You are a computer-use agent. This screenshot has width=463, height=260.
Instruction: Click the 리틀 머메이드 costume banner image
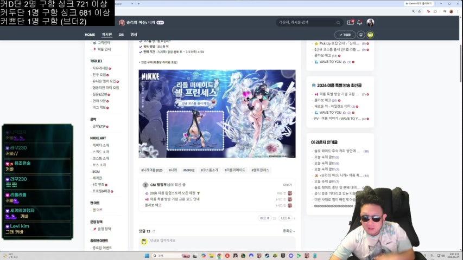click(217, 114)
